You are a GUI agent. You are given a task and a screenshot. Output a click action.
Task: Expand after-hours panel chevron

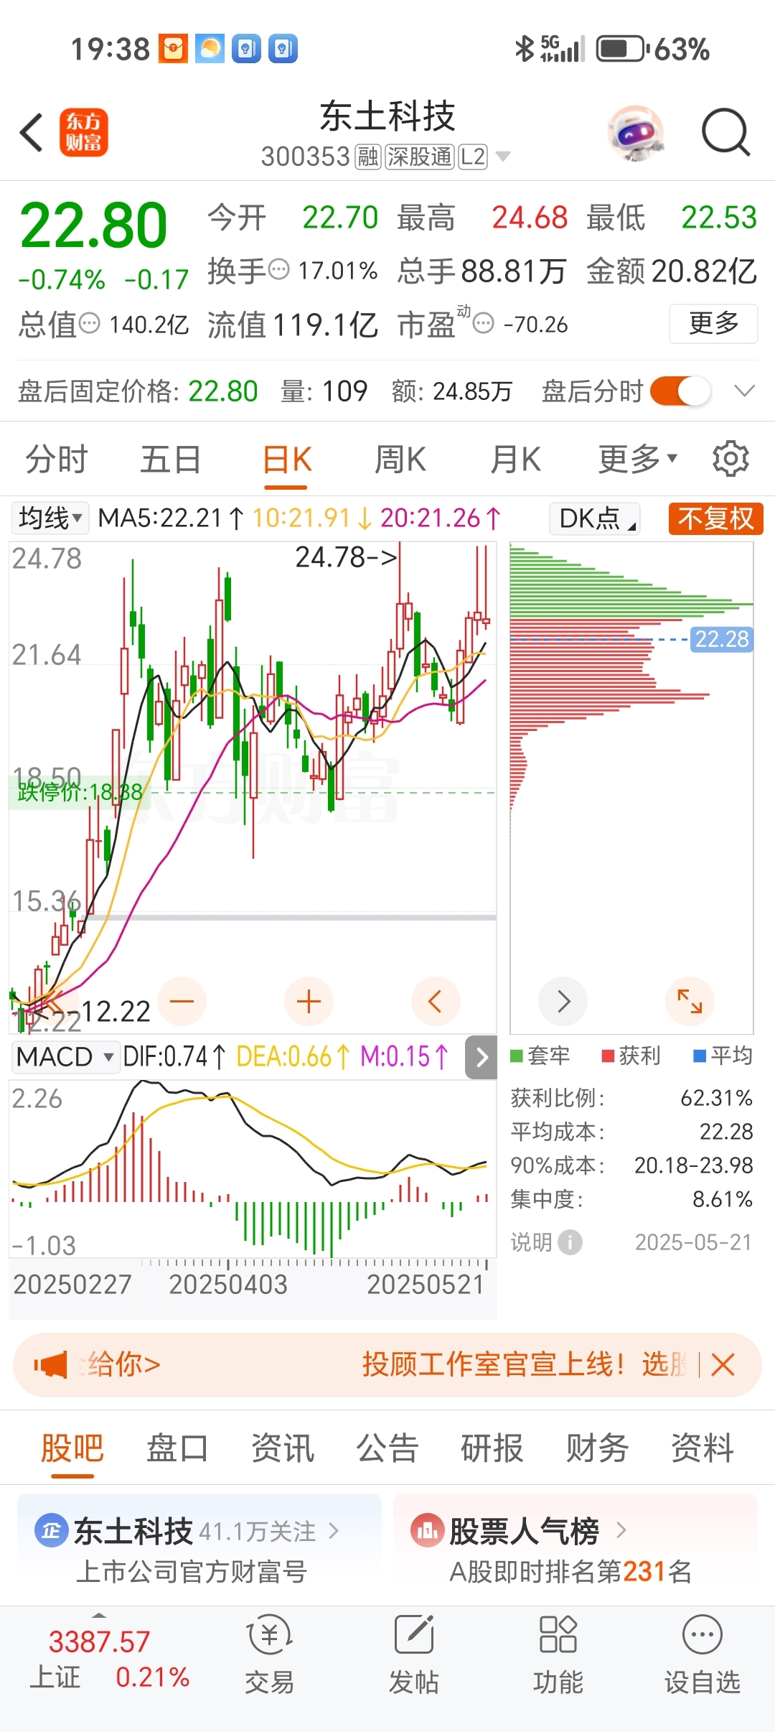pyautogui.click(x=745, y=391)
